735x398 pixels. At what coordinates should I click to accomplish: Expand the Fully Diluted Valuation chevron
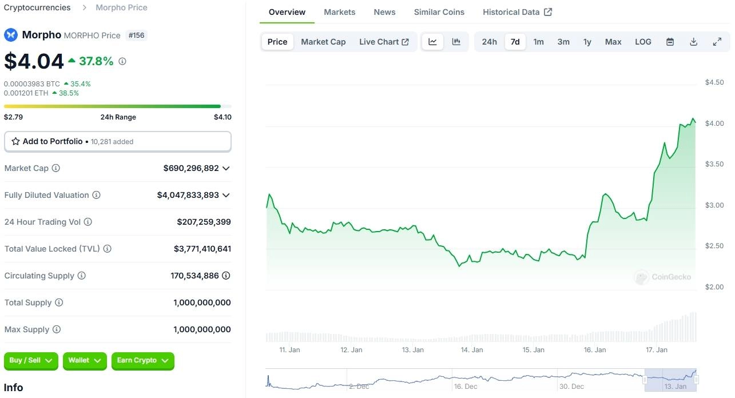[226, 195]
